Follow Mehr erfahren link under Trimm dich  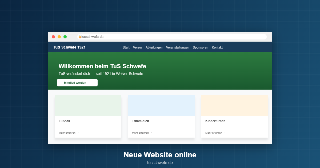[142, 133]
